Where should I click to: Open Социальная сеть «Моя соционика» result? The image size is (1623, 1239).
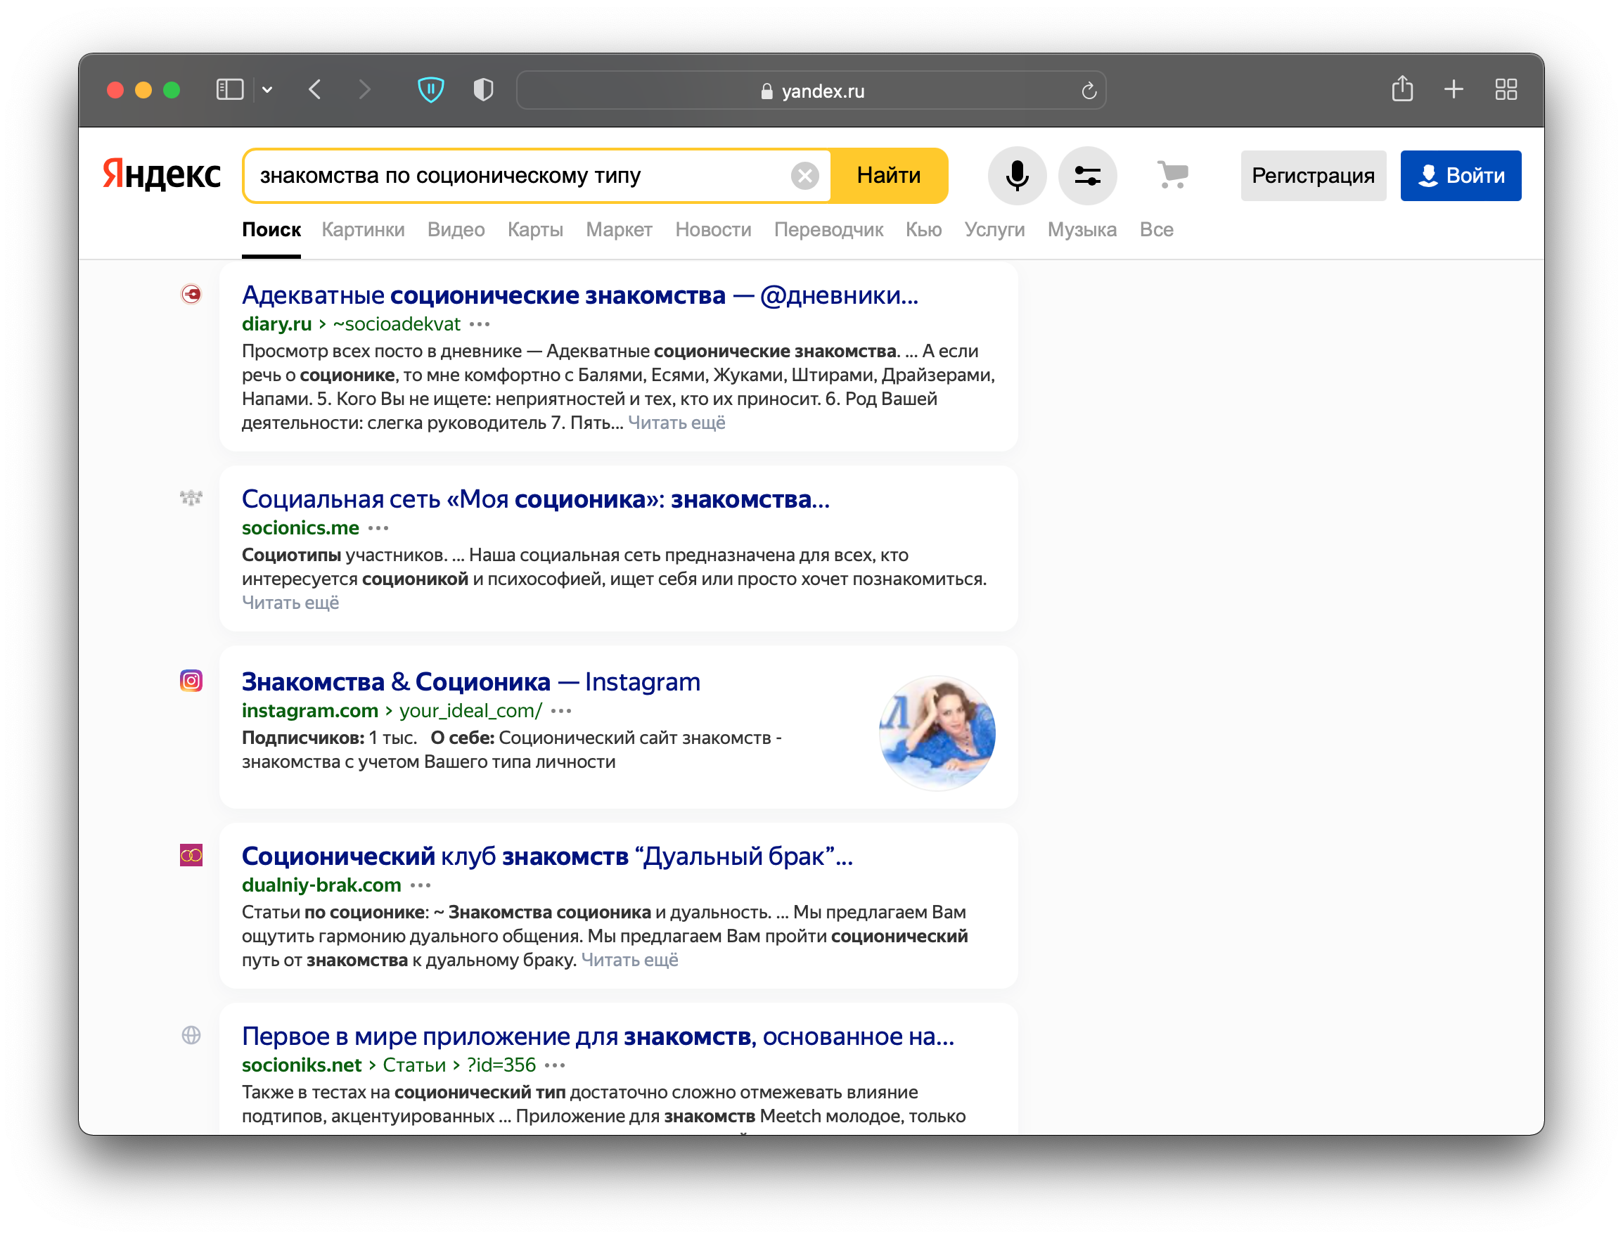(x=535, y=499)
